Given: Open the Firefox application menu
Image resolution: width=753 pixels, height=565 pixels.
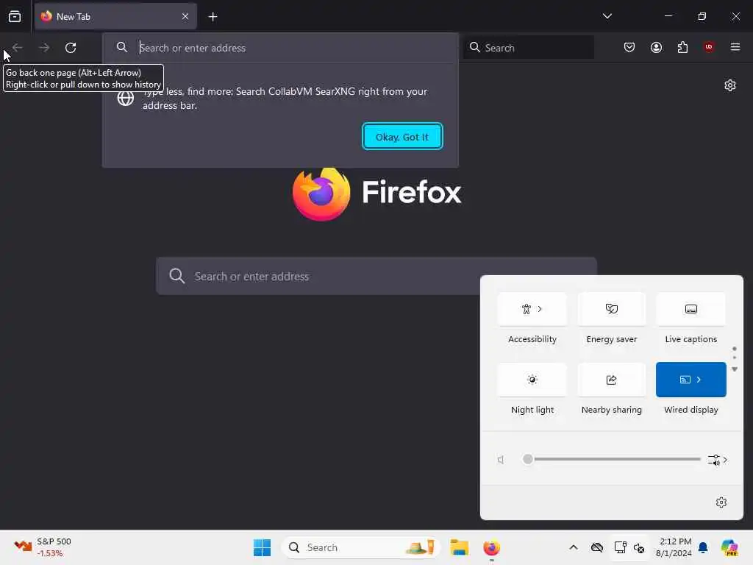Looking at the screenshot, I should (735, 47).
